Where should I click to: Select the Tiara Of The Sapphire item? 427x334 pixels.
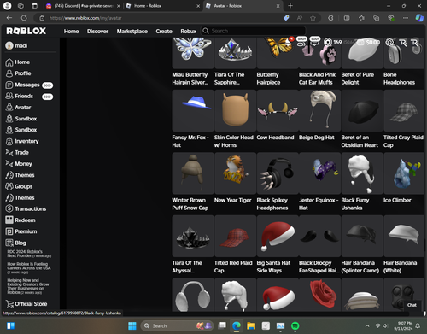coord(235,53)
